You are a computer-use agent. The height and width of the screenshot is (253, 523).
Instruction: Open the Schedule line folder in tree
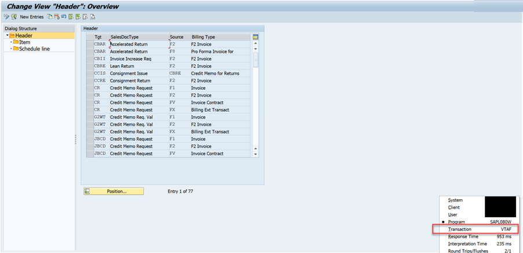click(x=34, y=49)
